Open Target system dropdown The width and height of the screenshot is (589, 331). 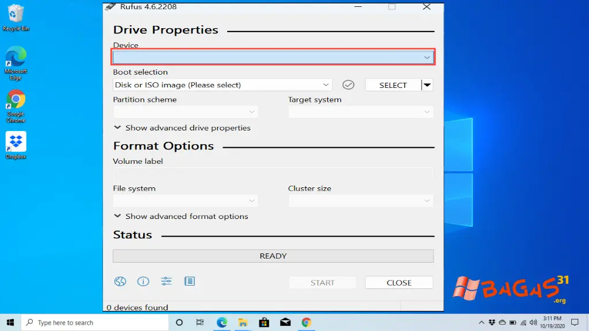coord(361,112)
